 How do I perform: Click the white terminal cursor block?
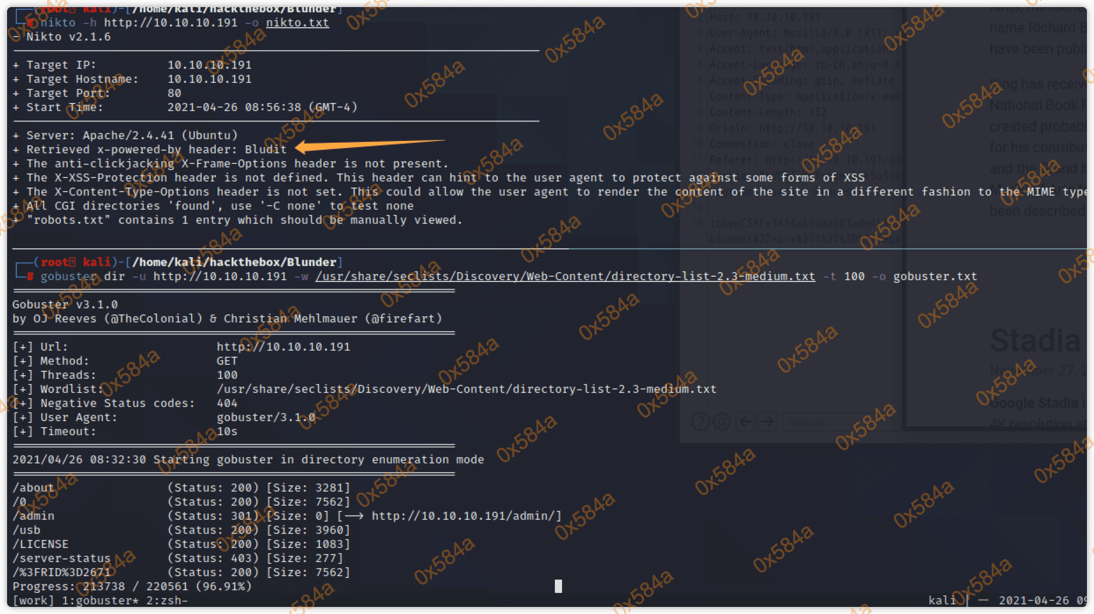[558, 586]
